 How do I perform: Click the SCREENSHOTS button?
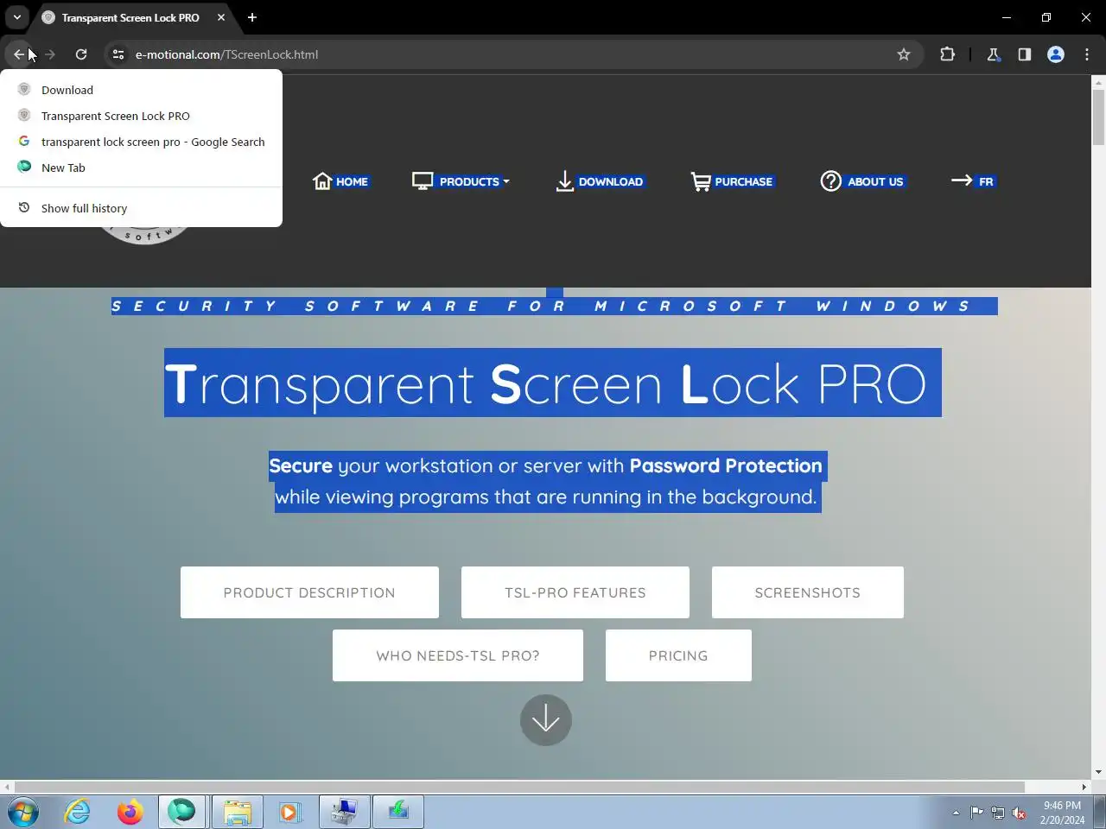808,592
